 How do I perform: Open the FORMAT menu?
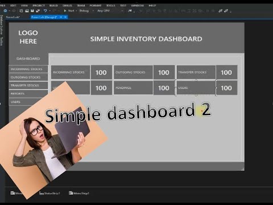click(x=96, y=6)
